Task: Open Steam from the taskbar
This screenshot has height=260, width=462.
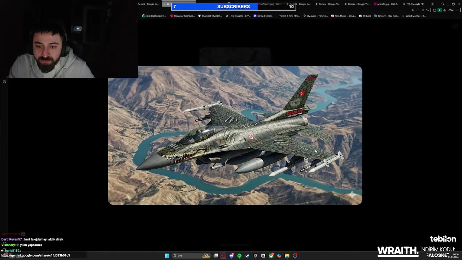Action: pos(247,256)
